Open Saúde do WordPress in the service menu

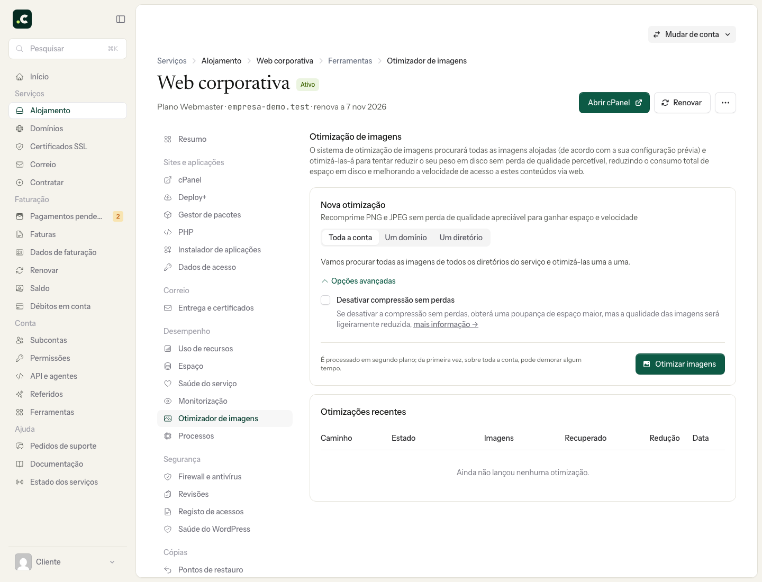(x=225, y=529)
